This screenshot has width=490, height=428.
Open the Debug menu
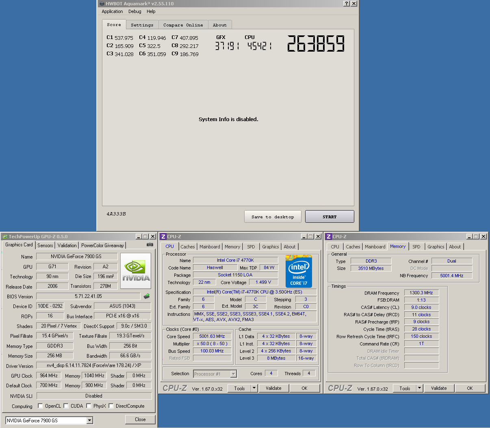tap(135, 11)
